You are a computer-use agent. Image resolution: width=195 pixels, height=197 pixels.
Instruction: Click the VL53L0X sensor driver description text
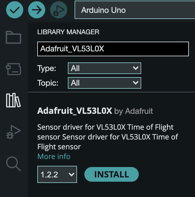[x=108, y=137]
